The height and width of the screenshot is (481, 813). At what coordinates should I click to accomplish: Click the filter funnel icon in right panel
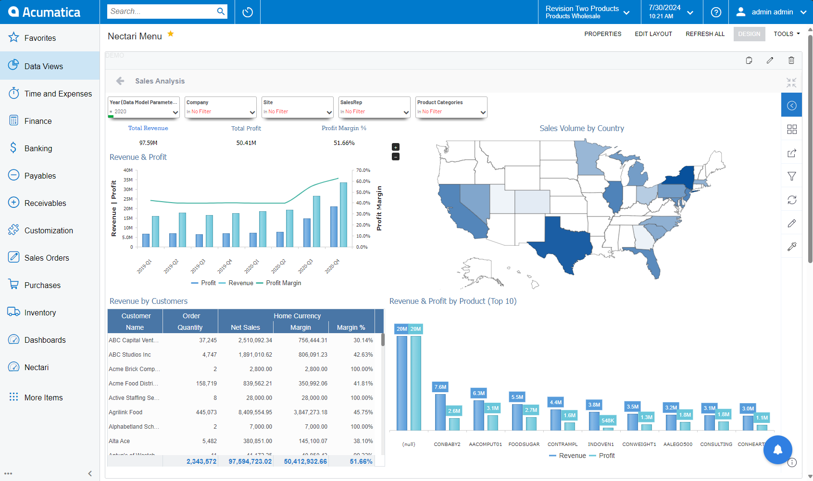tap(792, 176)
